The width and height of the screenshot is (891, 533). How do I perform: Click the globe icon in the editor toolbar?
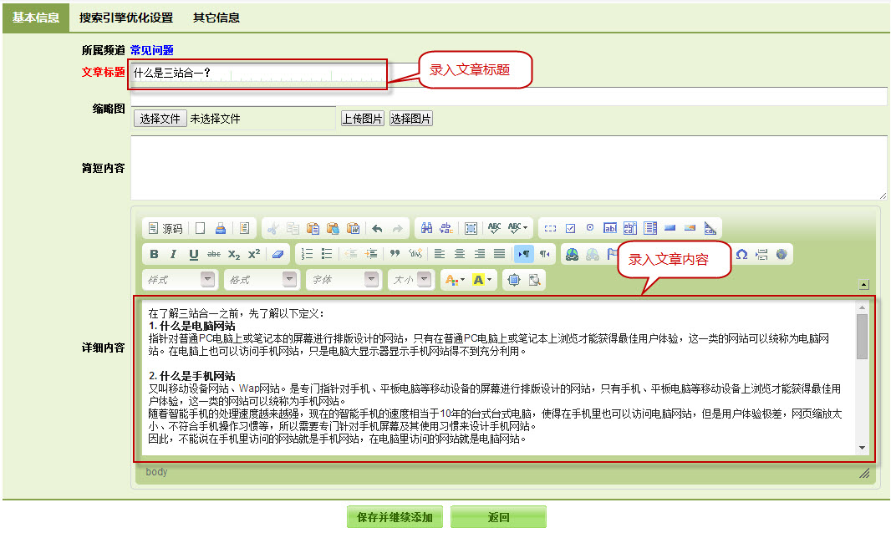pos(782,254)
